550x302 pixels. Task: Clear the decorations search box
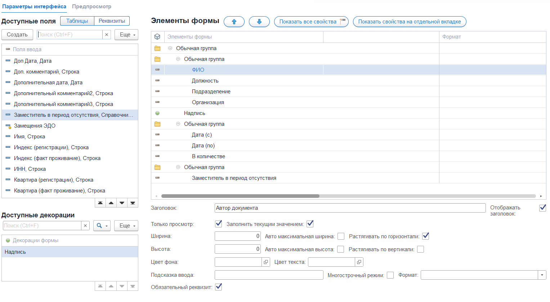pyautogui.click(x=85, y=226)
